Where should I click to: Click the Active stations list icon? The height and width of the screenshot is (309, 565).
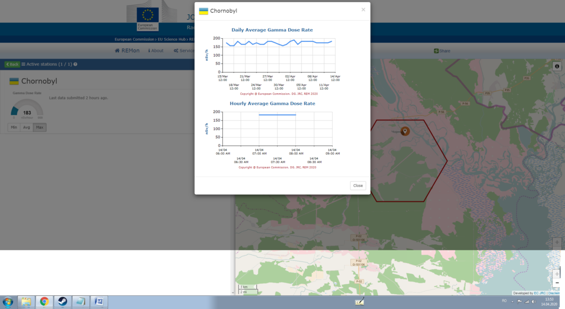click(x=23, y=64)
